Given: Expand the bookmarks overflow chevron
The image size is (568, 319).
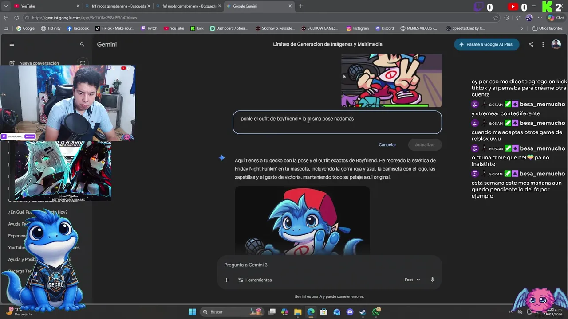Looking at the screenshot, I should [x=522, y=28].
